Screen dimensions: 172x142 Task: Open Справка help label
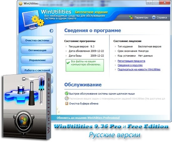tap(162, 17)
